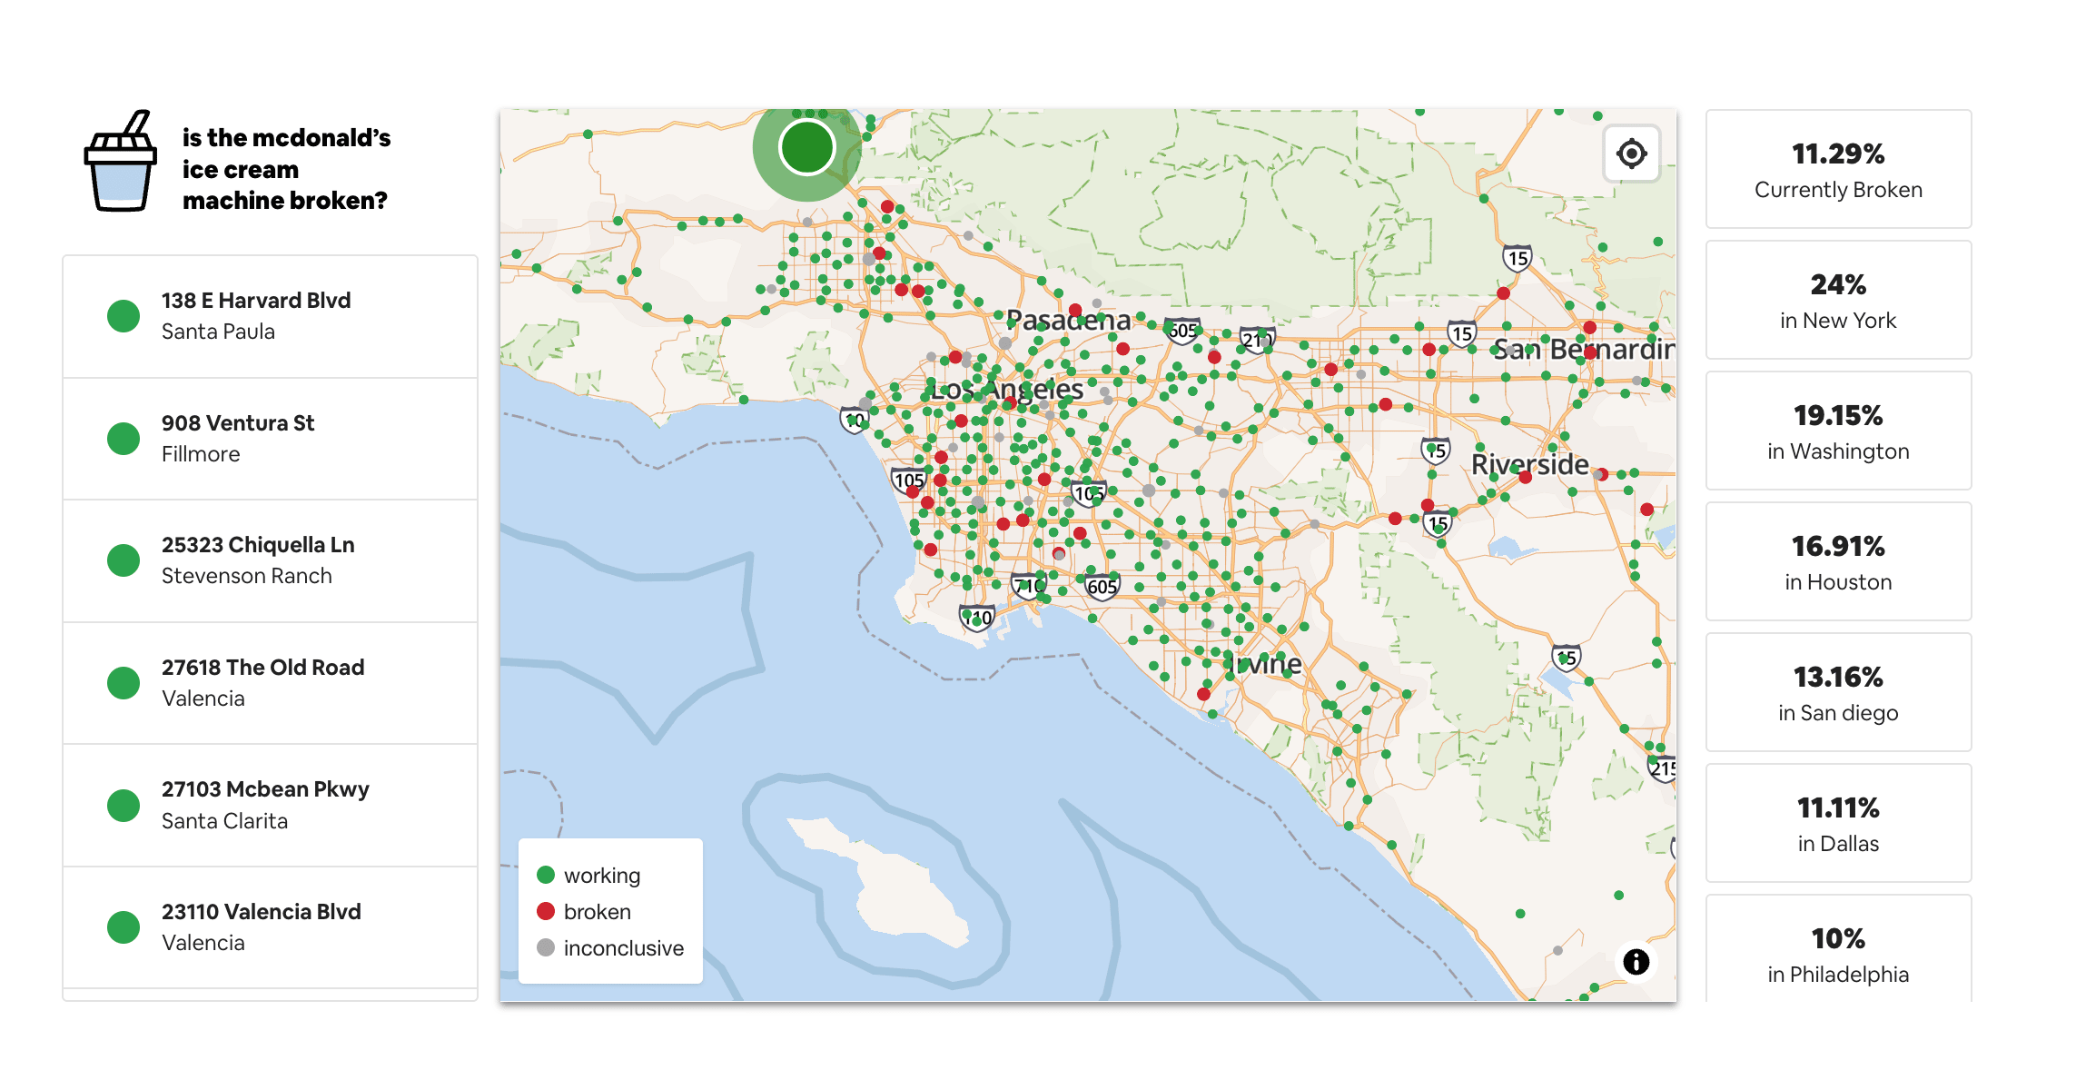Open the 19.15% in Washington card

tap(1838, 431)
